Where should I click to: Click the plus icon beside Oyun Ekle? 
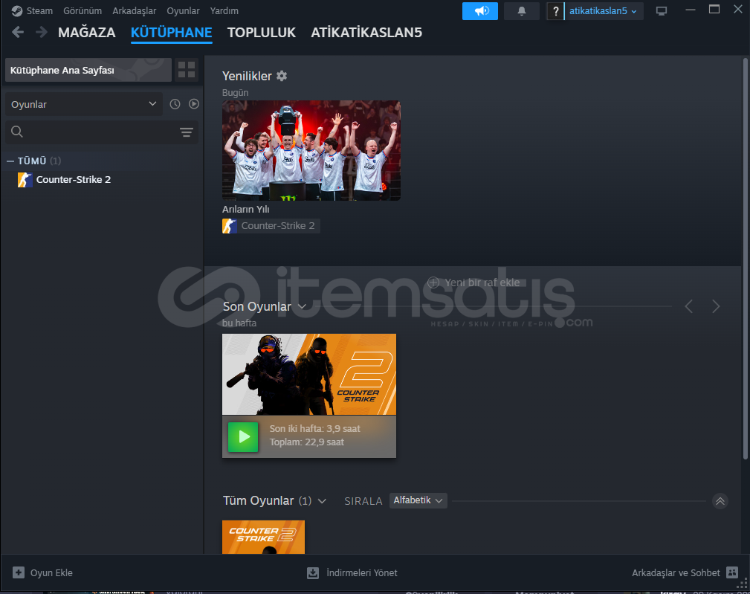coord(18,572)
